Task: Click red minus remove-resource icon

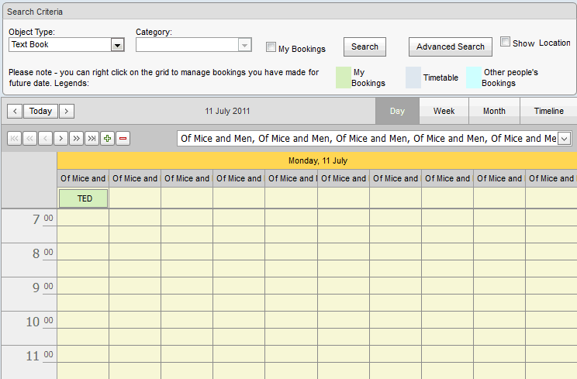Action: point(123,139)
